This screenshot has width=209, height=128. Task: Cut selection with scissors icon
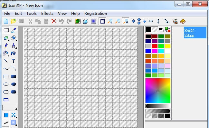[30, 21]
